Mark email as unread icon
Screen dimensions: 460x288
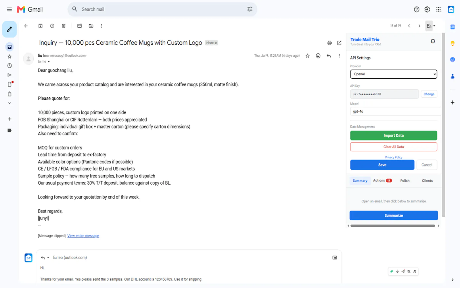[x=80, y=26]
